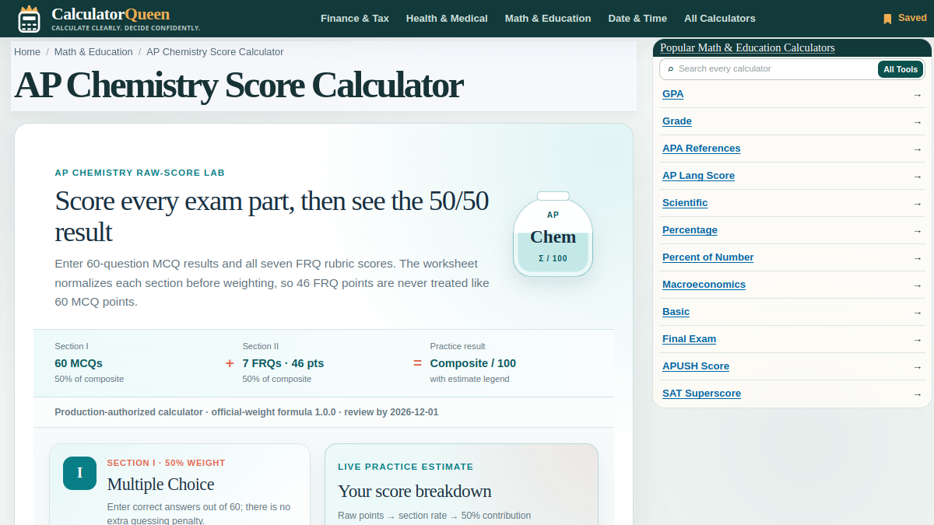Open the Macroeconomics link

pyautogui.click(x=704, y=285)
